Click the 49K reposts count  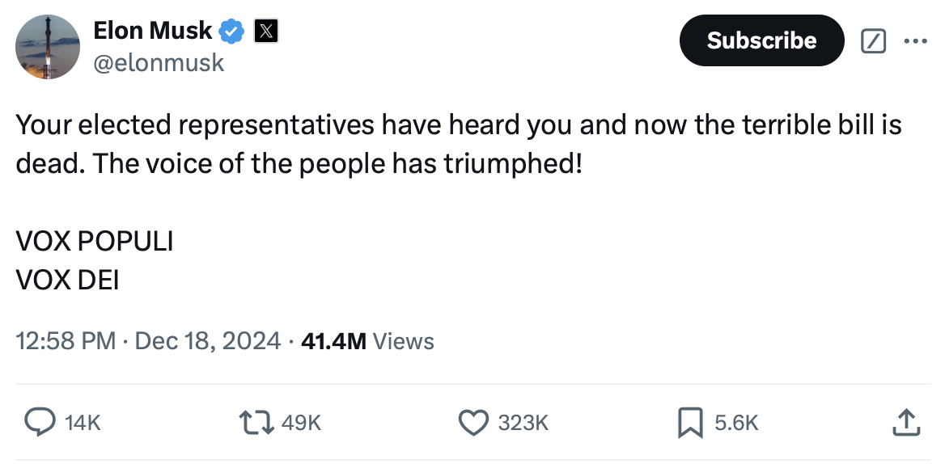[x=302, y=422]
